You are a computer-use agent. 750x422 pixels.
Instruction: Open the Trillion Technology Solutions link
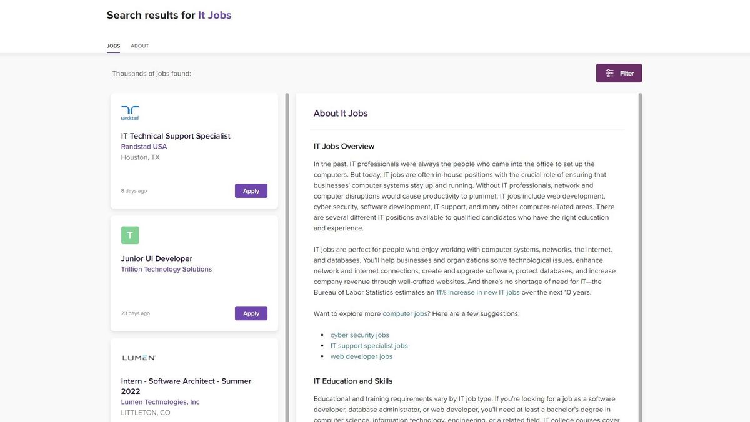point(166,268)
